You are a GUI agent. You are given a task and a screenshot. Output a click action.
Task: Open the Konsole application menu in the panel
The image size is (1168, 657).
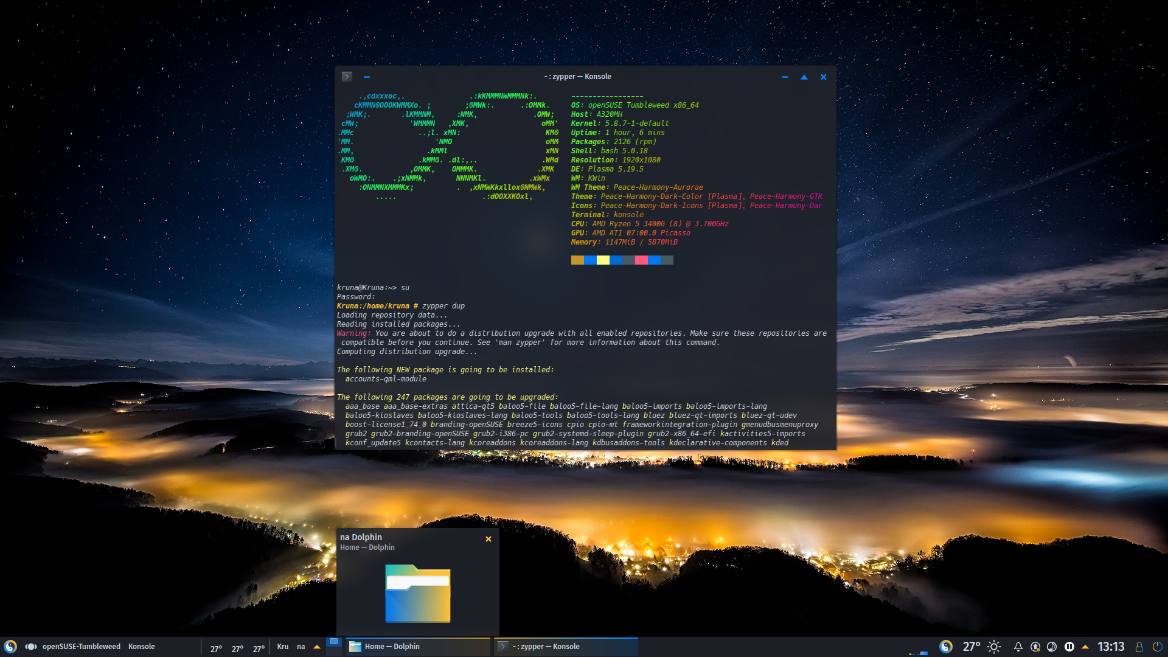(x=141, y=647)
